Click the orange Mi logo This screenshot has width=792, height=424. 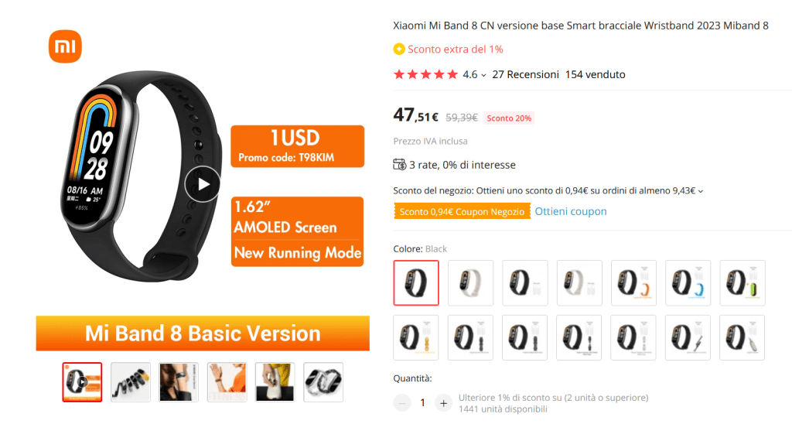[65, 46]
